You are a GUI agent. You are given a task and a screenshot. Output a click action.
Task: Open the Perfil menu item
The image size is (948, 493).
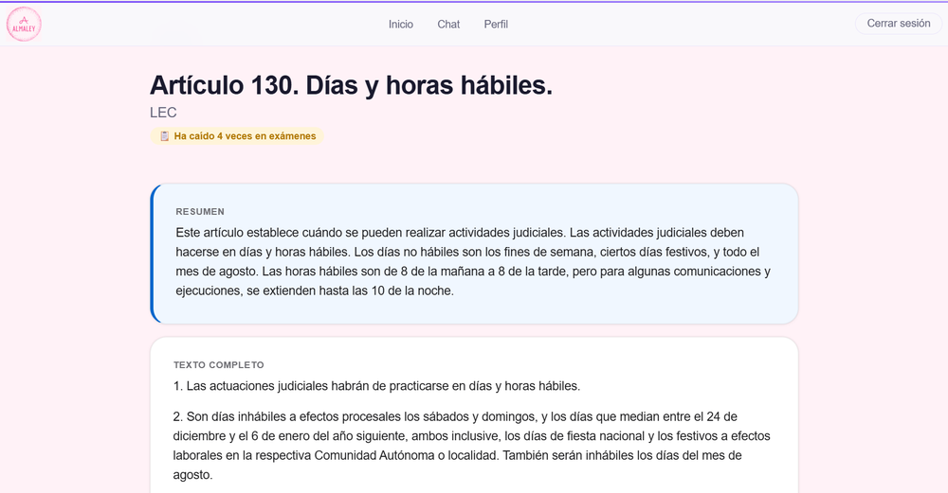(x=496, y=25)
